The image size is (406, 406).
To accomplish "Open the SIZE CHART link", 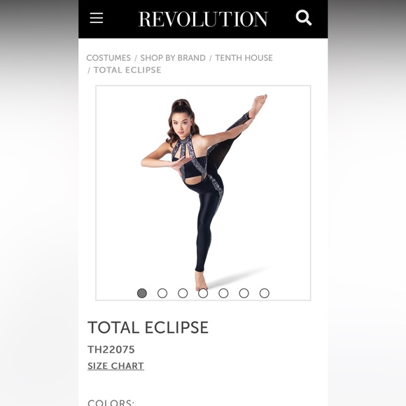I will click(x=115, y=366).
